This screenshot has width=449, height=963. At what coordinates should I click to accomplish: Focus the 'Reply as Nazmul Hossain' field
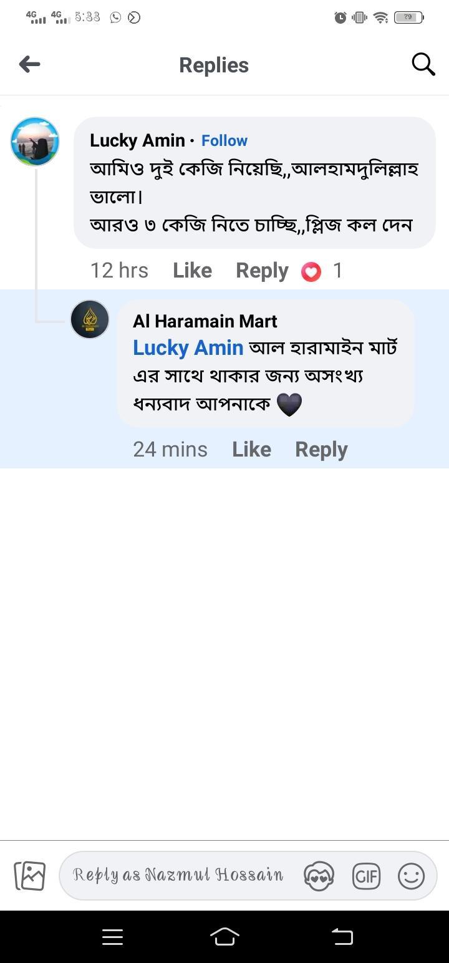[178, 875]
